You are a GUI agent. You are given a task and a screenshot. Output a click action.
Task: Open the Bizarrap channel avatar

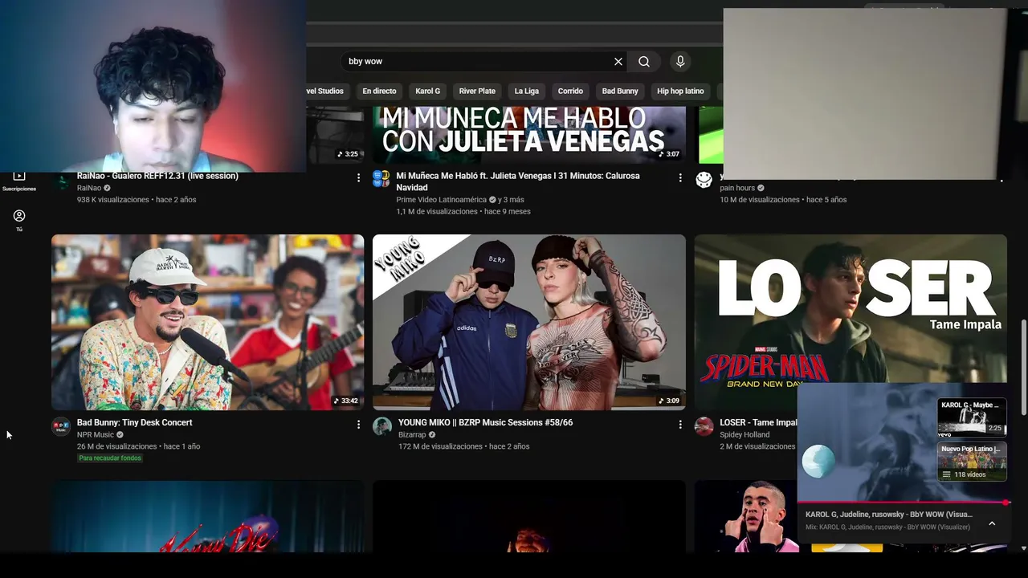point(382,426)
